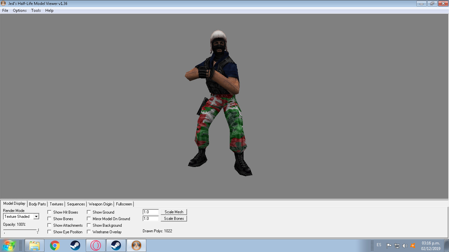Enable Show Hit Boxes checkbox

49,212
